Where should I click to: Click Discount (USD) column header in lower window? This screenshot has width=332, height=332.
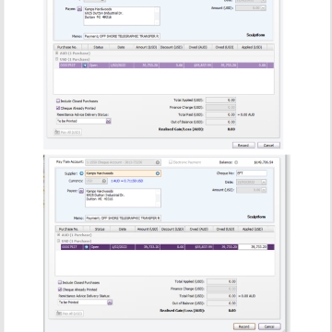click(x=172, y=229)
